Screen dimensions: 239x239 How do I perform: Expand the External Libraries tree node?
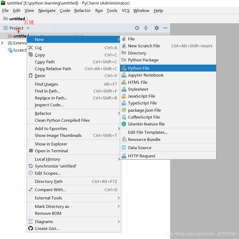click(x=2, y=43)
